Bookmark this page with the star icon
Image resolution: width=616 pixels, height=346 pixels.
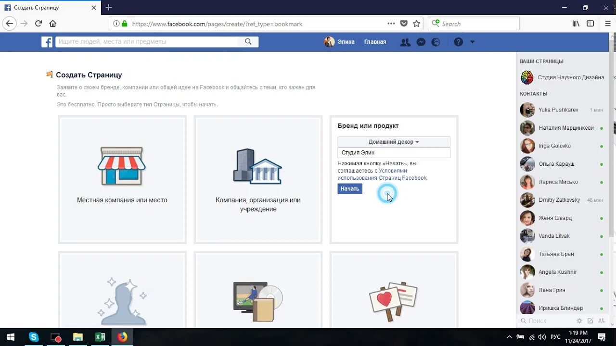click(417, 24)
